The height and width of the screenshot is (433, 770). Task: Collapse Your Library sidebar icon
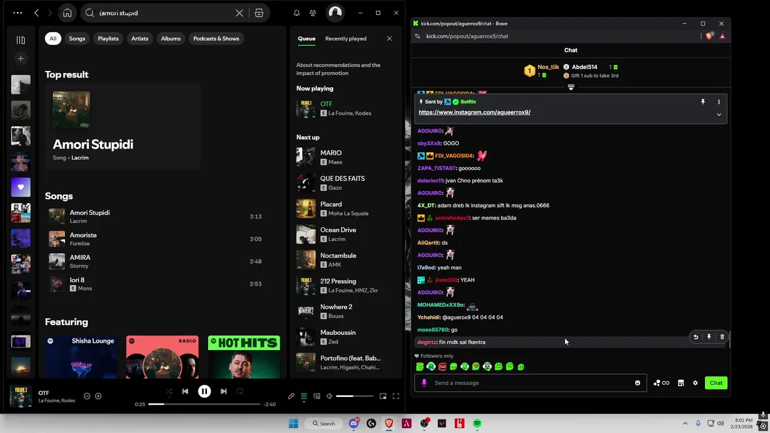pos(20,40)
